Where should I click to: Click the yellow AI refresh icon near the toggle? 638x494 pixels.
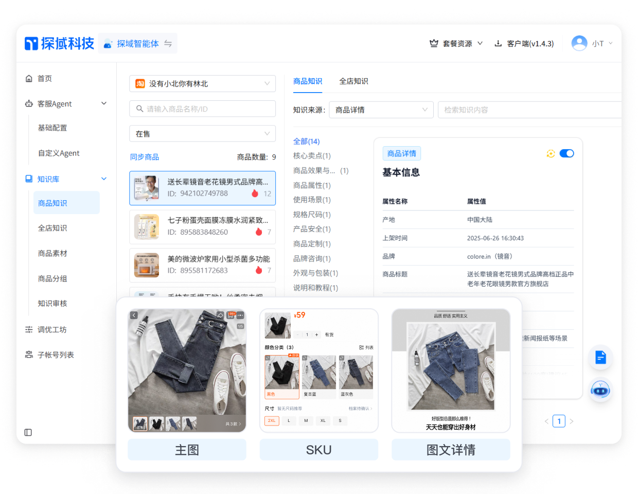click(551, 153)
